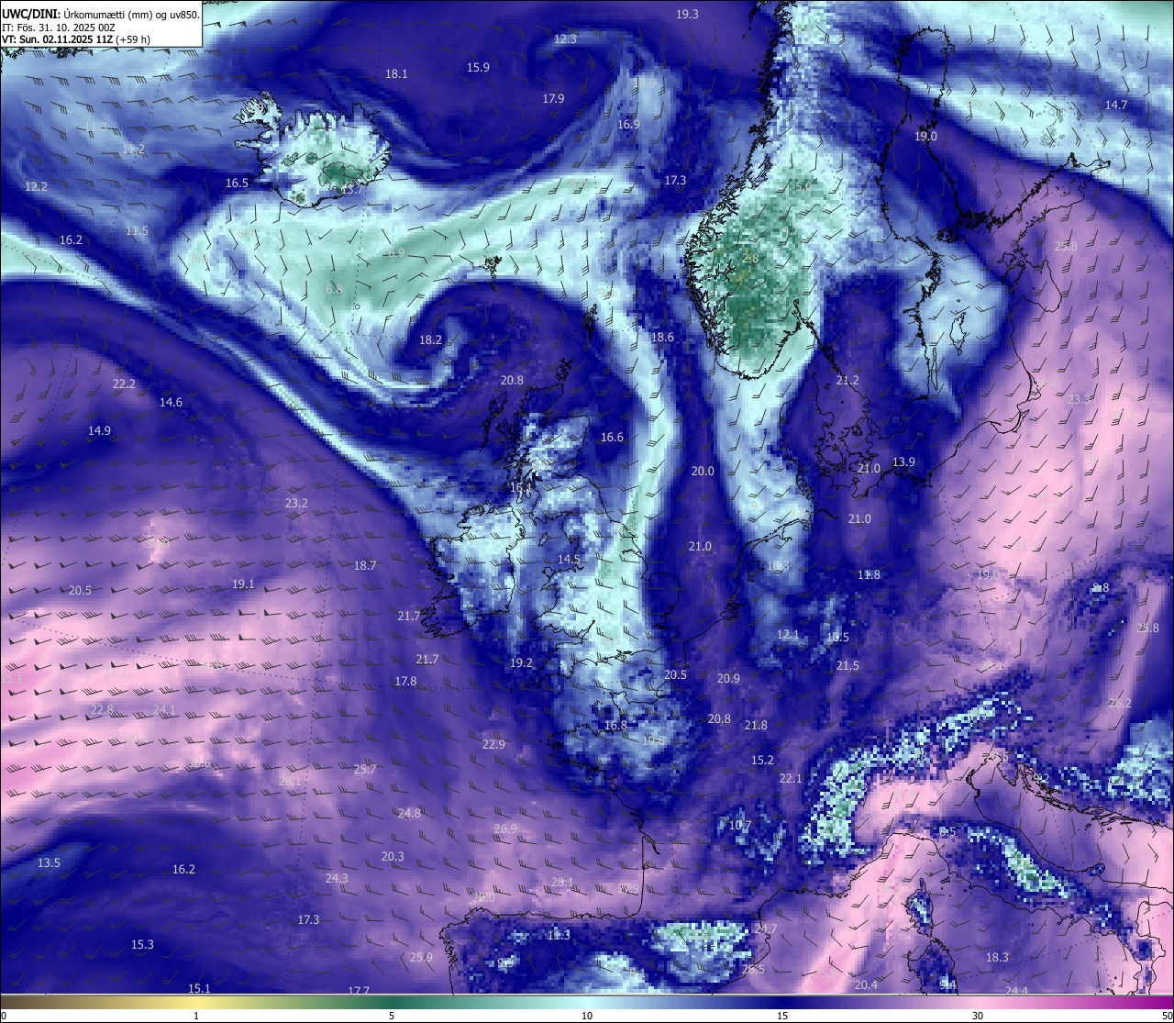Click the 20.3 map value
This screenshot has height=1023, width=1174.
coord(393,856)
